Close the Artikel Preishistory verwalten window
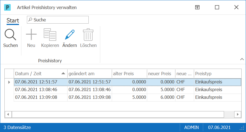 tap(236, 7)
